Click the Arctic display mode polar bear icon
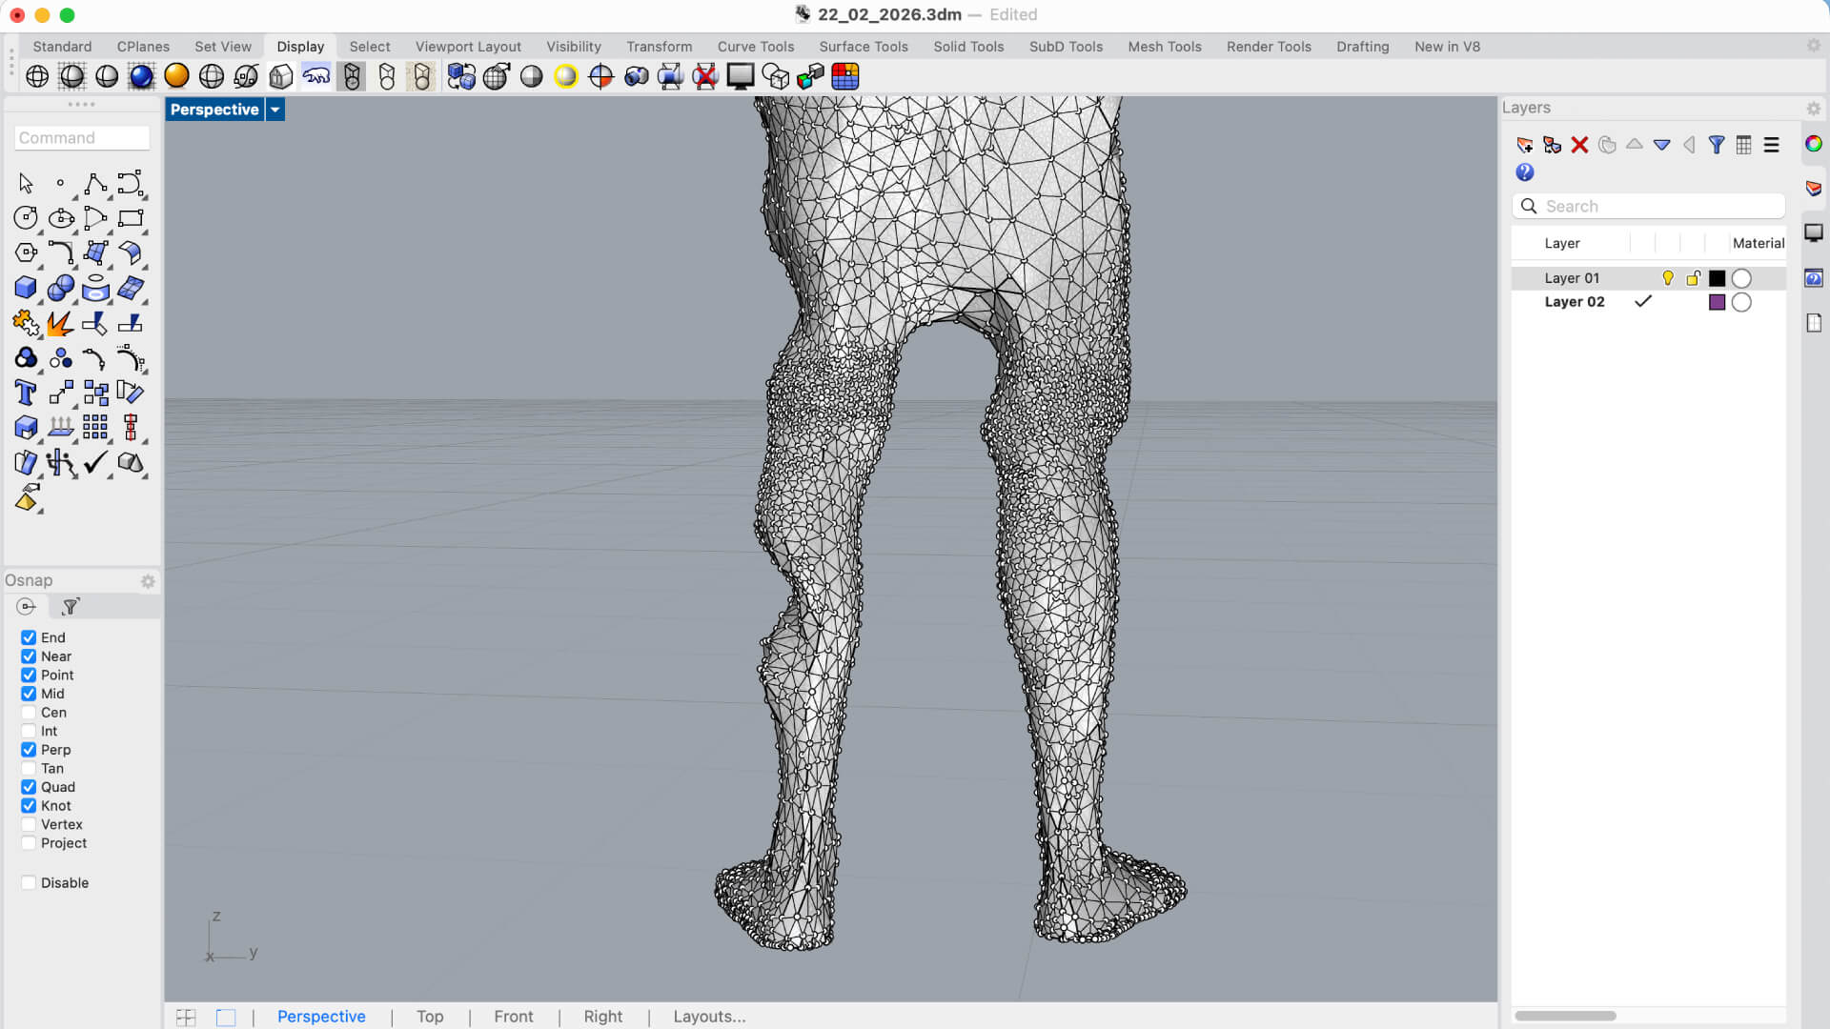This screenshot has height=1029, width=1830. pos(316,76)
